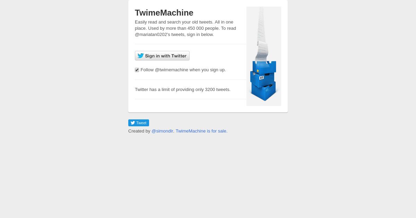
Task: Uncheck the Follow @twimemachine checkbox
Action: pyautogui.click(x=137, y=70)
